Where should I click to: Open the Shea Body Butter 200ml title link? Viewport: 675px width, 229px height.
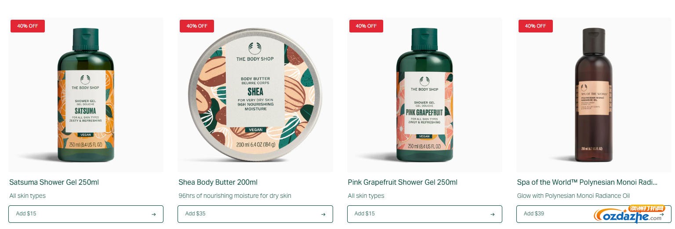pos(218,182)
